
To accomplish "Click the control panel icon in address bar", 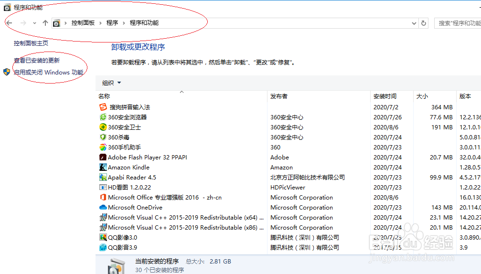I will pyautogui.click(x=56, y=23).
